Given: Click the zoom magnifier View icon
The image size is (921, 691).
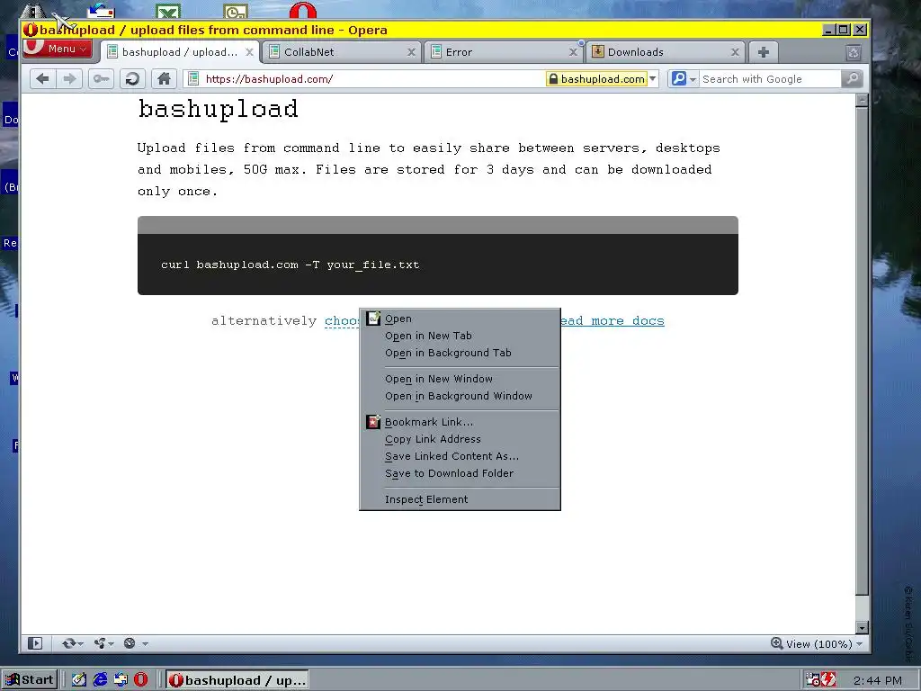Looking at the screenshot, I should pyautogui.click(x=776, y=643).
